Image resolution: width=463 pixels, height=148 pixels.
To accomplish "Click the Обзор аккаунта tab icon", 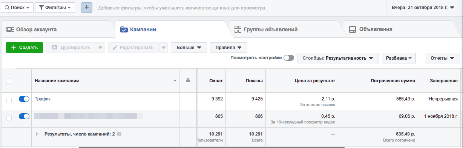I will [10, 29].
